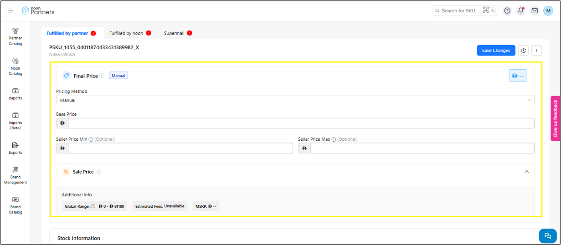Image resolution: width=561 pixels, height=245 pixels.
Task: Click the notifications bell icon
Action: 520,10
